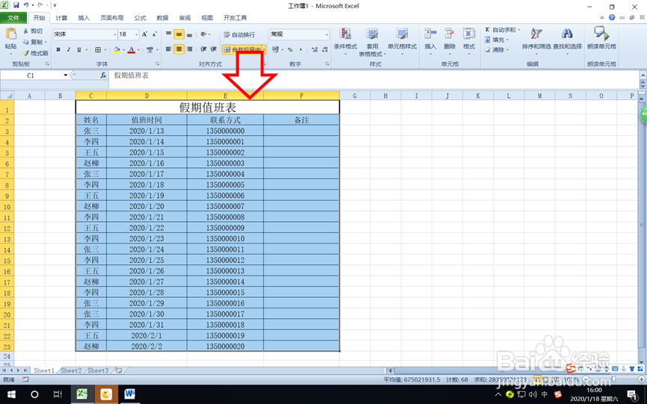The image size is (647, 404).
Task: Open the font size dropdown showing 18
Action: (137, 34)
